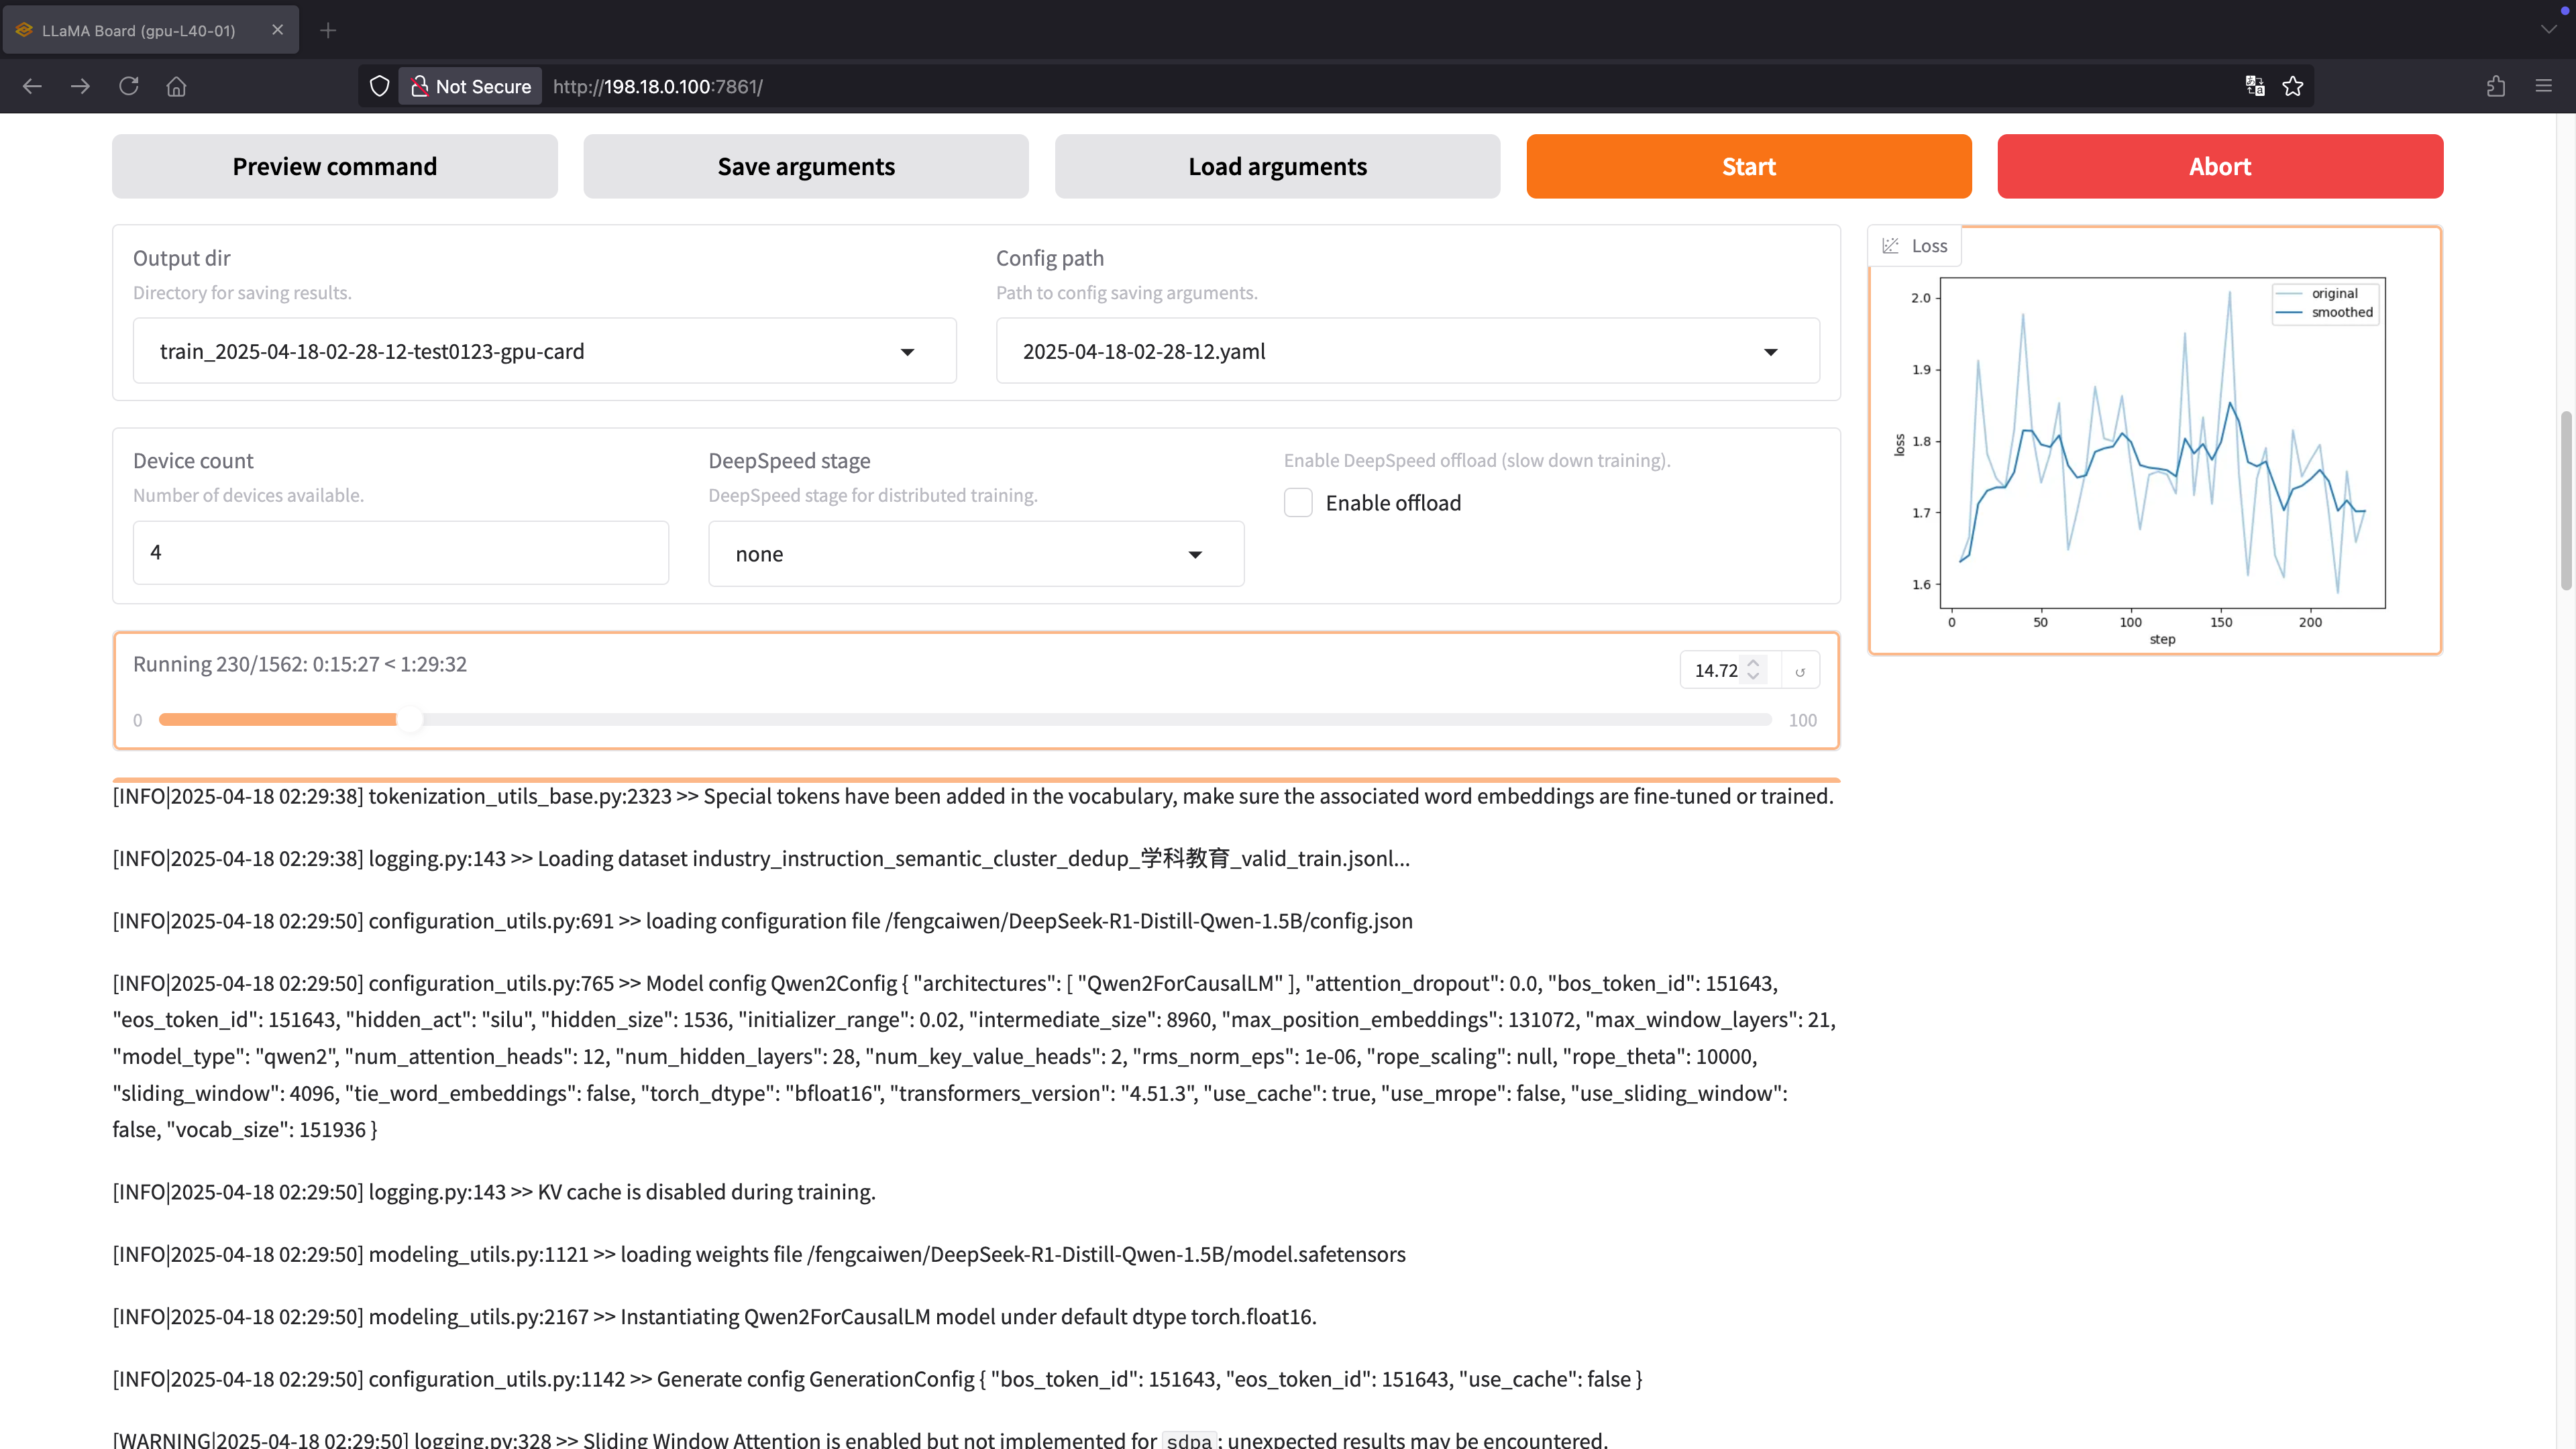Click the 'Enable offload' label text
This screenshot has height=1449, width=2576.
tap(1393, 503)
